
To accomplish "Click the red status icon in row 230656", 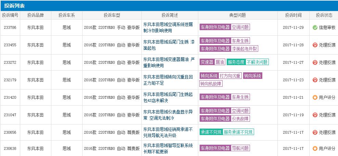I will [315, 132].
